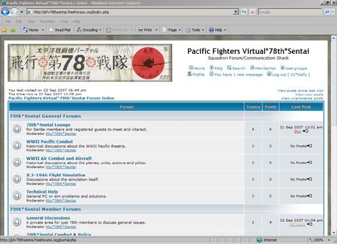
Task: Click folder icon beside WWII Air Combat
Action: [17, 162]
